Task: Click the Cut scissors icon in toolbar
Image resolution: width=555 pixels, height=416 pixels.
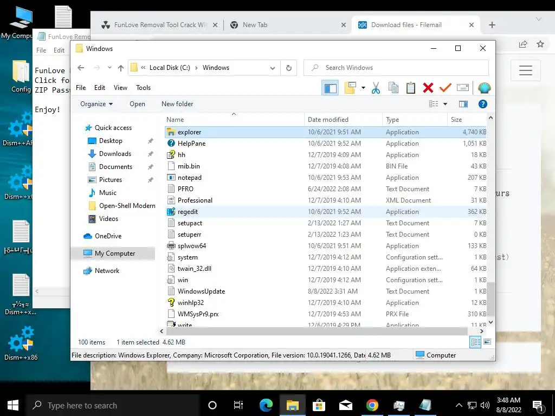Action: tap(376, 88)
